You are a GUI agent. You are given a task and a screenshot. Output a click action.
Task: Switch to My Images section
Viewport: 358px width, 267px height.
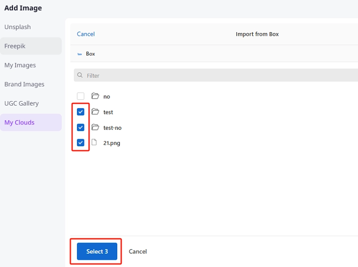[19, 65]
